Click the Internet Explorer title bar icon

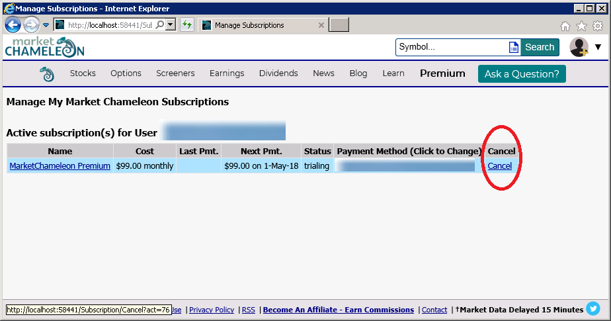tap(9, 8)
